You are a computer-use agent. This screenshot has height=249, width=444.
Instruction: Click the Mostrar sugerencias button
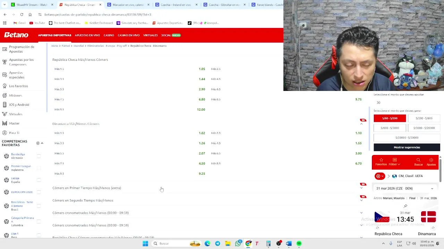(407, 147)
